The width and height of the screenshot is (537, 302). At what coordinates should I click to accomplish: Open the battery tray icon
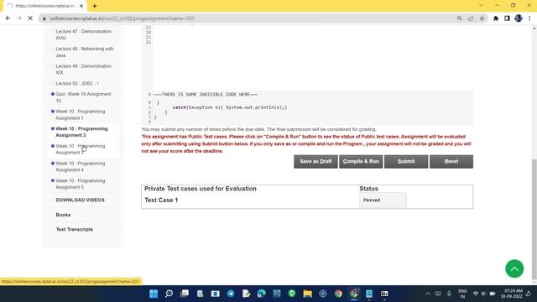(x=493, y=294)
